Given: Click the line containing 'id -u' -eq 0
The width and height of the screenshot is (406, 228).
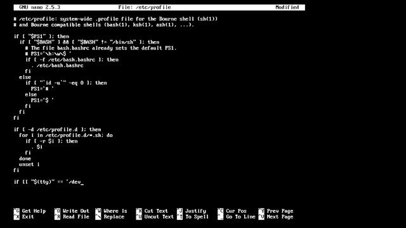Looking at the screenshot, I should (66, 83).
